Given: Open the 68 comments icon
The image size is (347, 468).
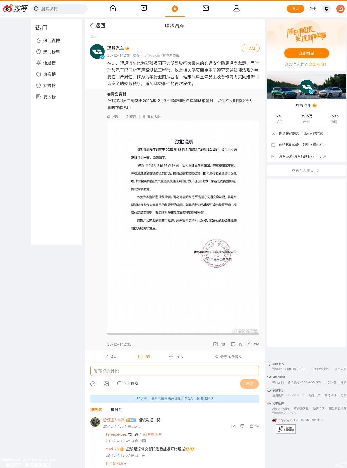Looking at the screenshot, I should (x=144, y=357).
